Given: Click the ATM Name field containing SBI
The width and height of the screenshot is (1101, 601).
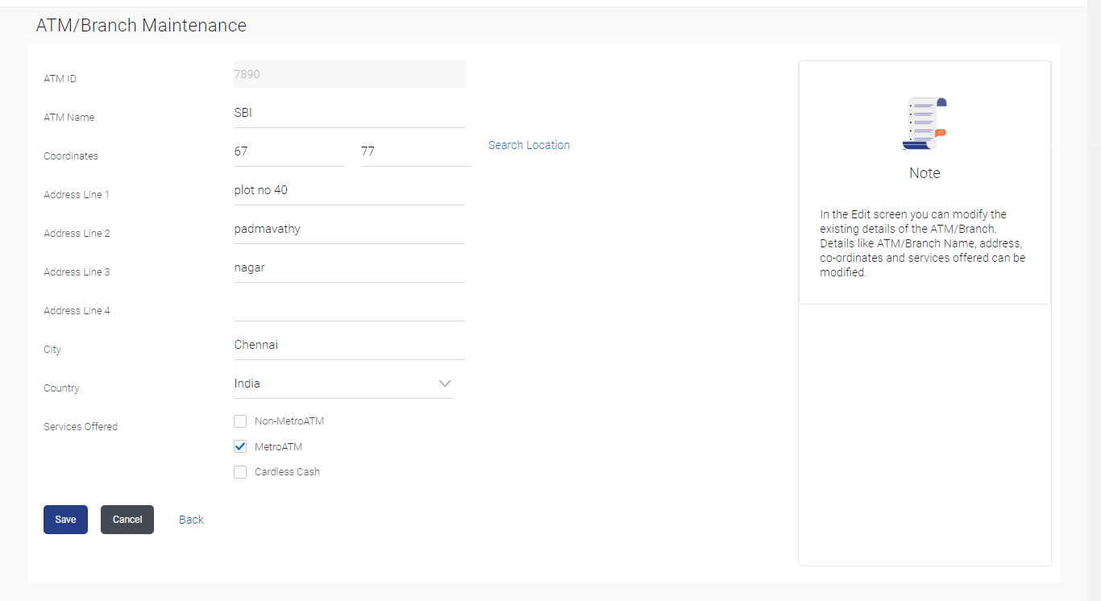Looking at the screenshot, I should [349, 114].
